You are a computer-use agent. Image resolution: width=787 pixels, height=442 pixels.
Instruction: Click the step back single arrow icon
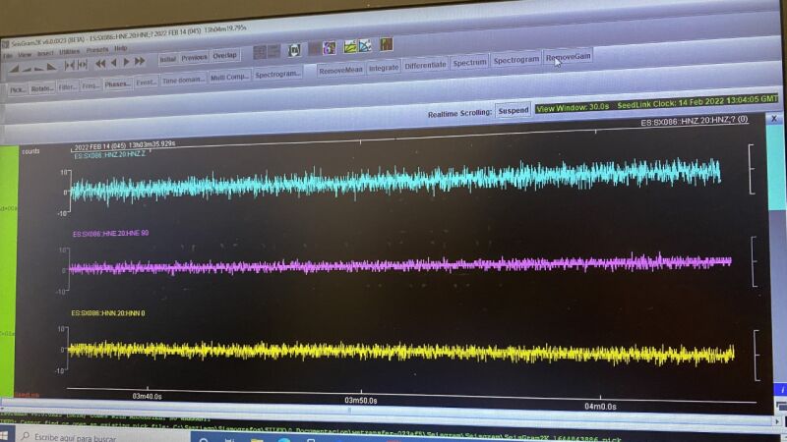click(x=114, y=63)
